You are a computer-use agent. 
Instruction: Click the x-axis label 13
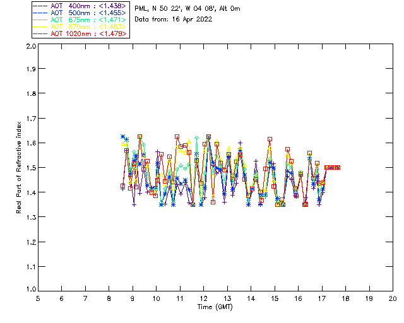[x=227, y=298]
